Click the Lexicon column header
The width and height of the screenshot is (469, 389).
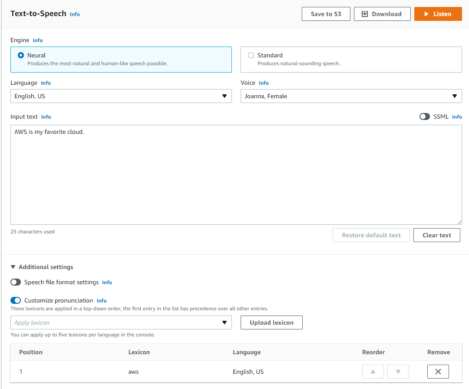coord(139,352)
